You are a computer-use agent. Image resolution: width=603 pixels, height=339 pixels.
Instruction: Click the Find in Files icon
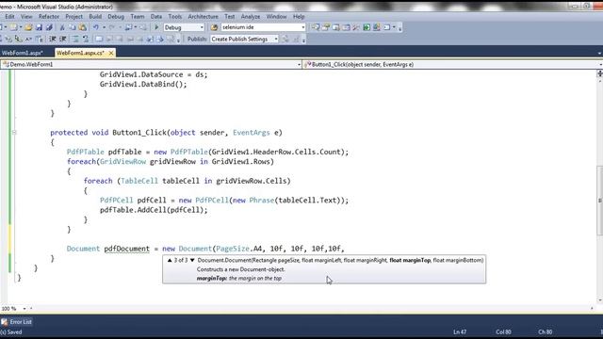click(214, 27)
